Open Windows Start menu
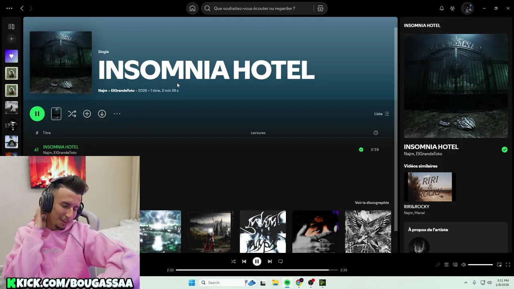514x289 pixels. tap(192, 283)
